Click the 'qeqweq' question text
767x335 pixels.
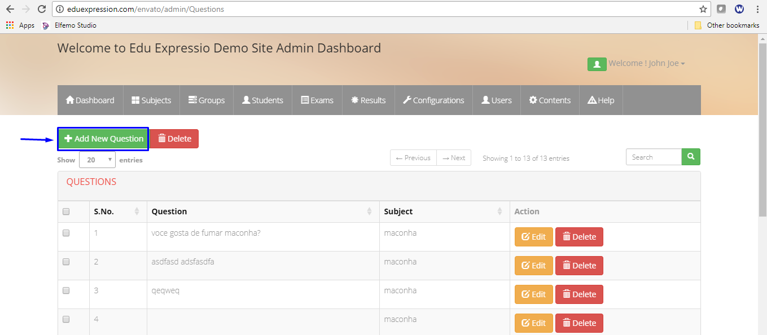[x=165, y=291]
